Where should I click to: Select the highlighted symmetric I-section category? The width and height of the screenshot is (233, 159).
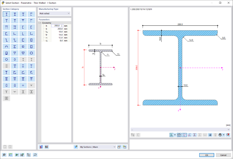[6, 14]
